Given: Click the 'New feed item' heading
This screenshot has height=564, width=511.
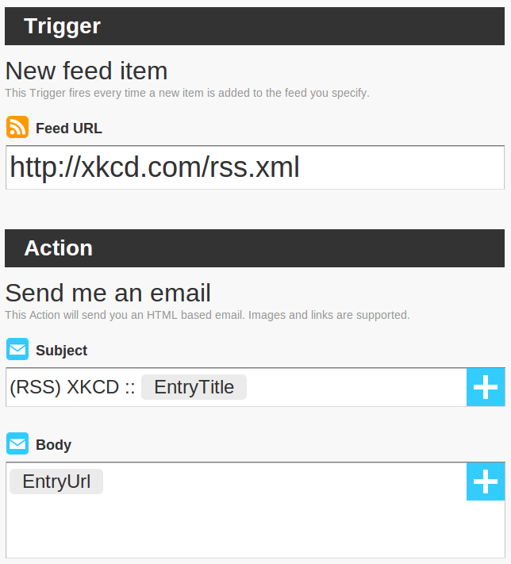Looking at the screenshot, I should coord(86,71).
